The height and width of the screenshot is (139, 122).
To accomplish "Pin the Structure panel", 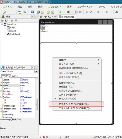I will pos(33,16).
